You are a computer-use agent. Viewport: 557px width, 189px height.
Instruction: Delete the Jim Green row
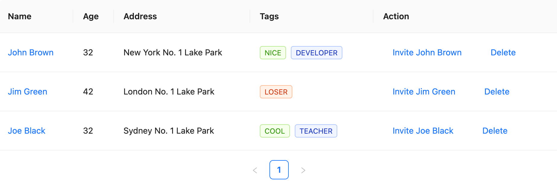coord(497,91)
